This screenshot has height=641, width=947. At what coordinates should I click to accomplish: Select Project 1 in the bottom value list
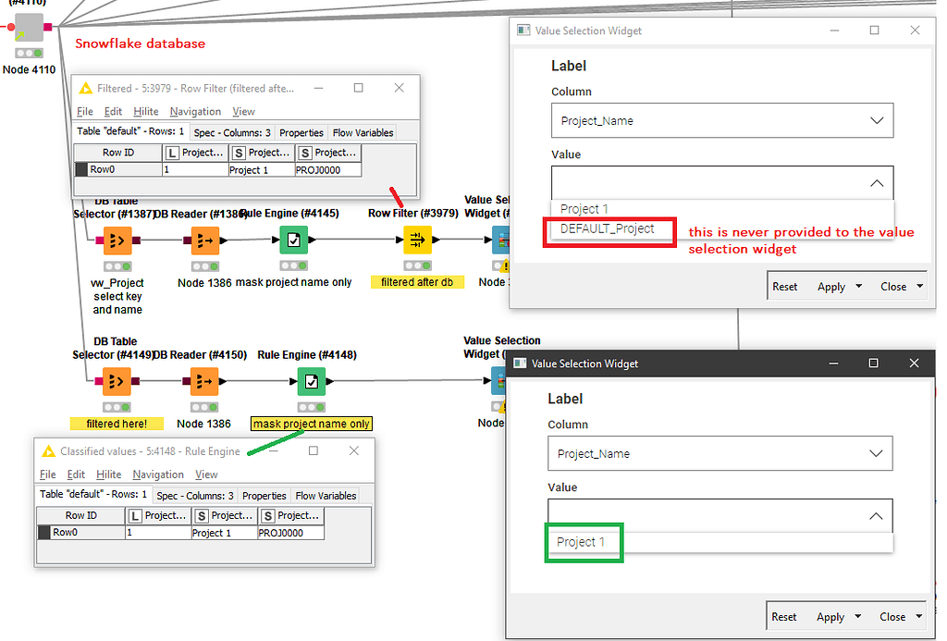pyautogui.click(x=584, y=542)
